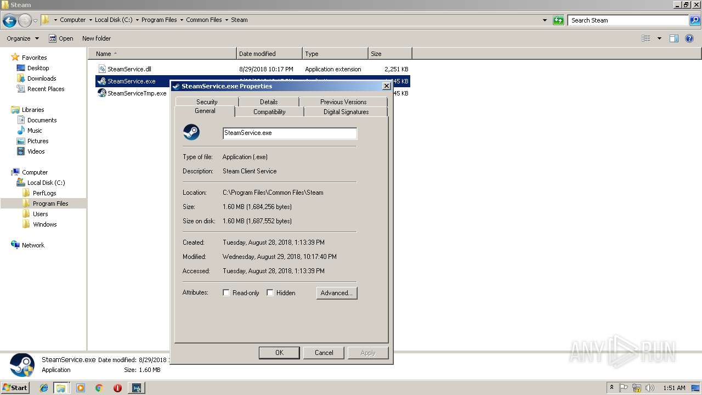
Task: Click the Forward navigation arrow in Explorer
Action: 25,20
